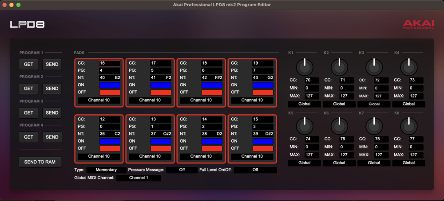Click the CC field showing 13

tap(161, 120)
